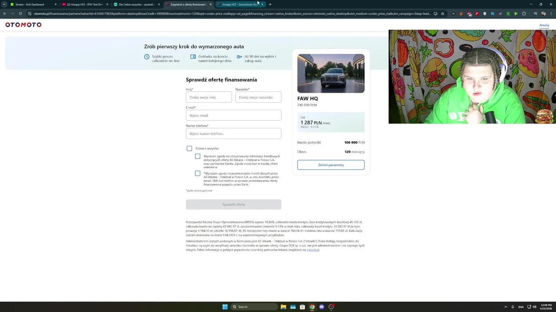Click the Sprawdź ofertę button
Viewport: 556px width, 312px height.
click(x=234, y=204)
